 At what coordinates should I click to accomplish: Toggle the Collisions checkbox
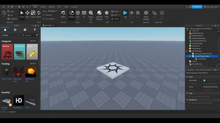44,15
